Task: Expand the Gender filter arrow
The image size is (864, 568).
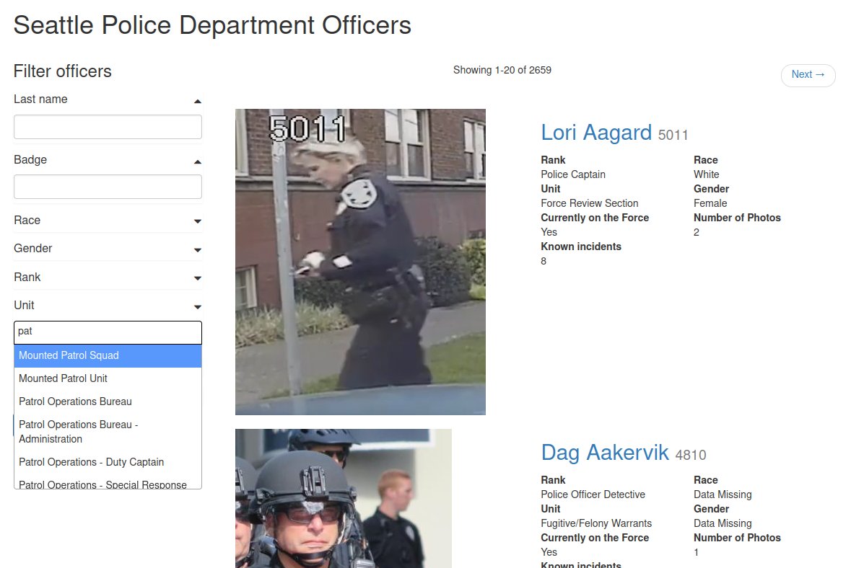Action: point(198,250)
